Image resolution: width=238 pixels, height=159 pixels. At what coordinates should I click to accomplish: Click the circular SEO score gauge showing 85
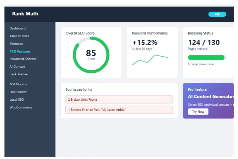click(91, 55)
